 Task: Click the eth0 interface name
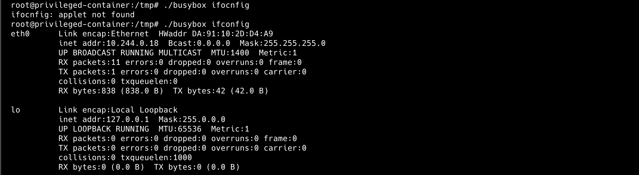pyautogui.click(x=20, y=34)
